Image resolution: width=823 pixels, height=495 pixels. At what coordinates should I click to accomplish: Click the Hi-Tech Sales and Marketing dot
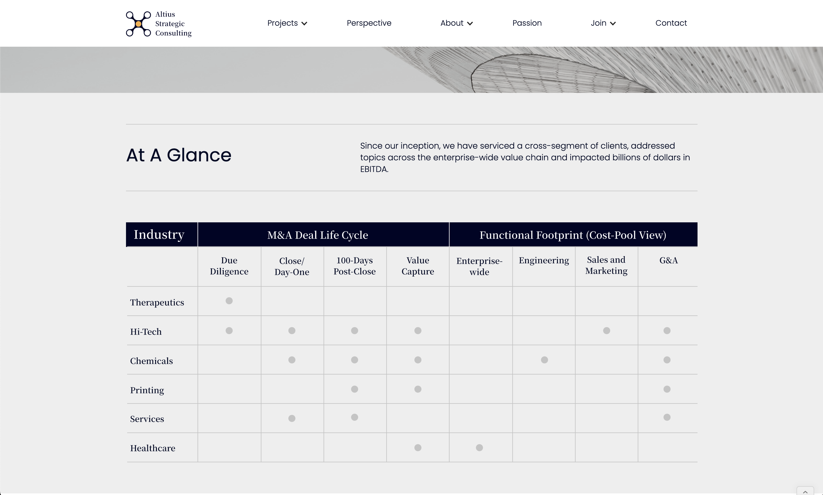click(x=607, y=331)
